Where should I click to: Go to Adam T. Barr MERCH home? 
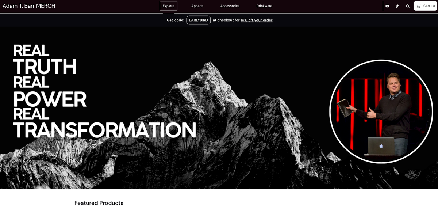point(29,6)
